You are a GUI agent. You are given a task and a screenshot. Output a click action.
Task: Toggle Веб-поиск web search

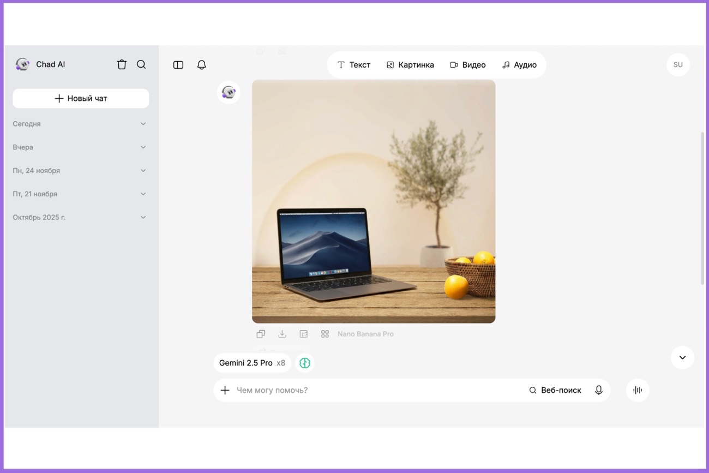(x=555, y=390)
